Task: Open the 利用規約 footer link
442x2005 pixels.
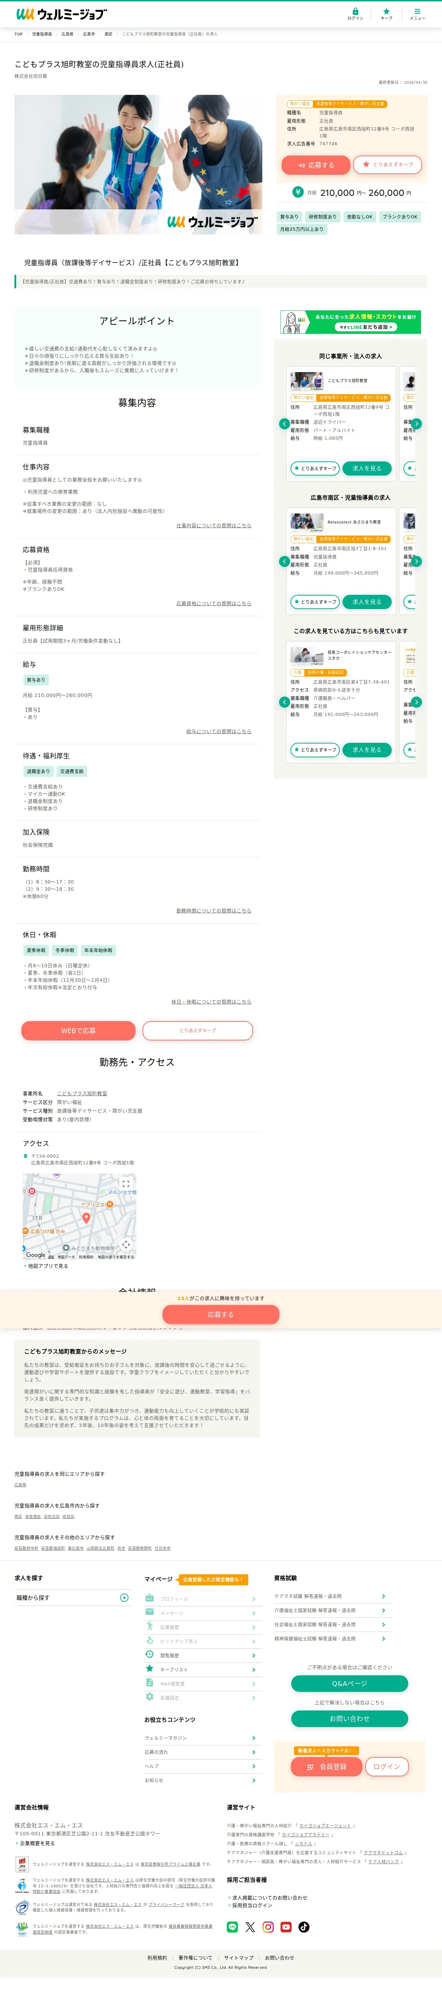Action: 157,1957
